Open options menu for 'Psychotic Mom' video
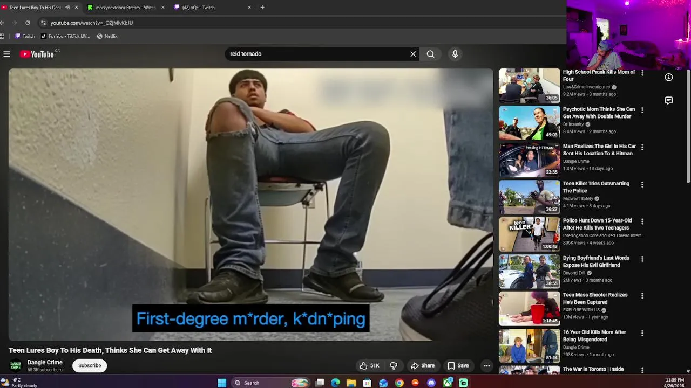691x388 pixels. (x=642, y=110)
